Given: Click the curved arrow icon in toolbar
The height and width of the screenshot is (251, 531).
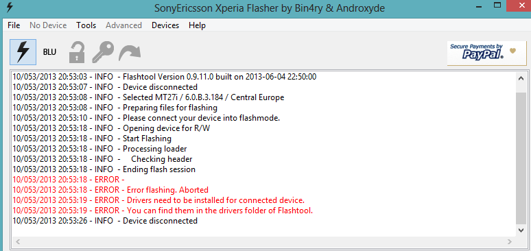Looking at the screenshot, I should (130, 53).
